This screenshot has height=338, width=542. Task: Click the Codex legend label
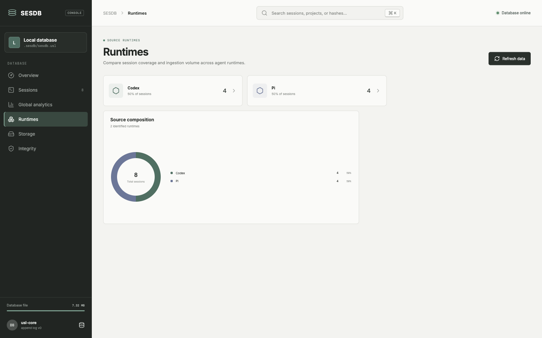tap(180, 173)
